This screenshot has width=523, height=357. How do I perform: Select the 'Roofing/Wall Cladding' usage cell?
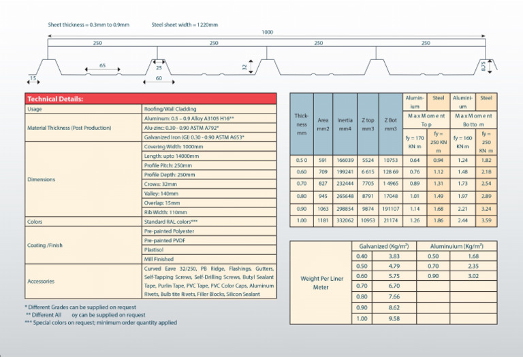(x=209, y=109)
